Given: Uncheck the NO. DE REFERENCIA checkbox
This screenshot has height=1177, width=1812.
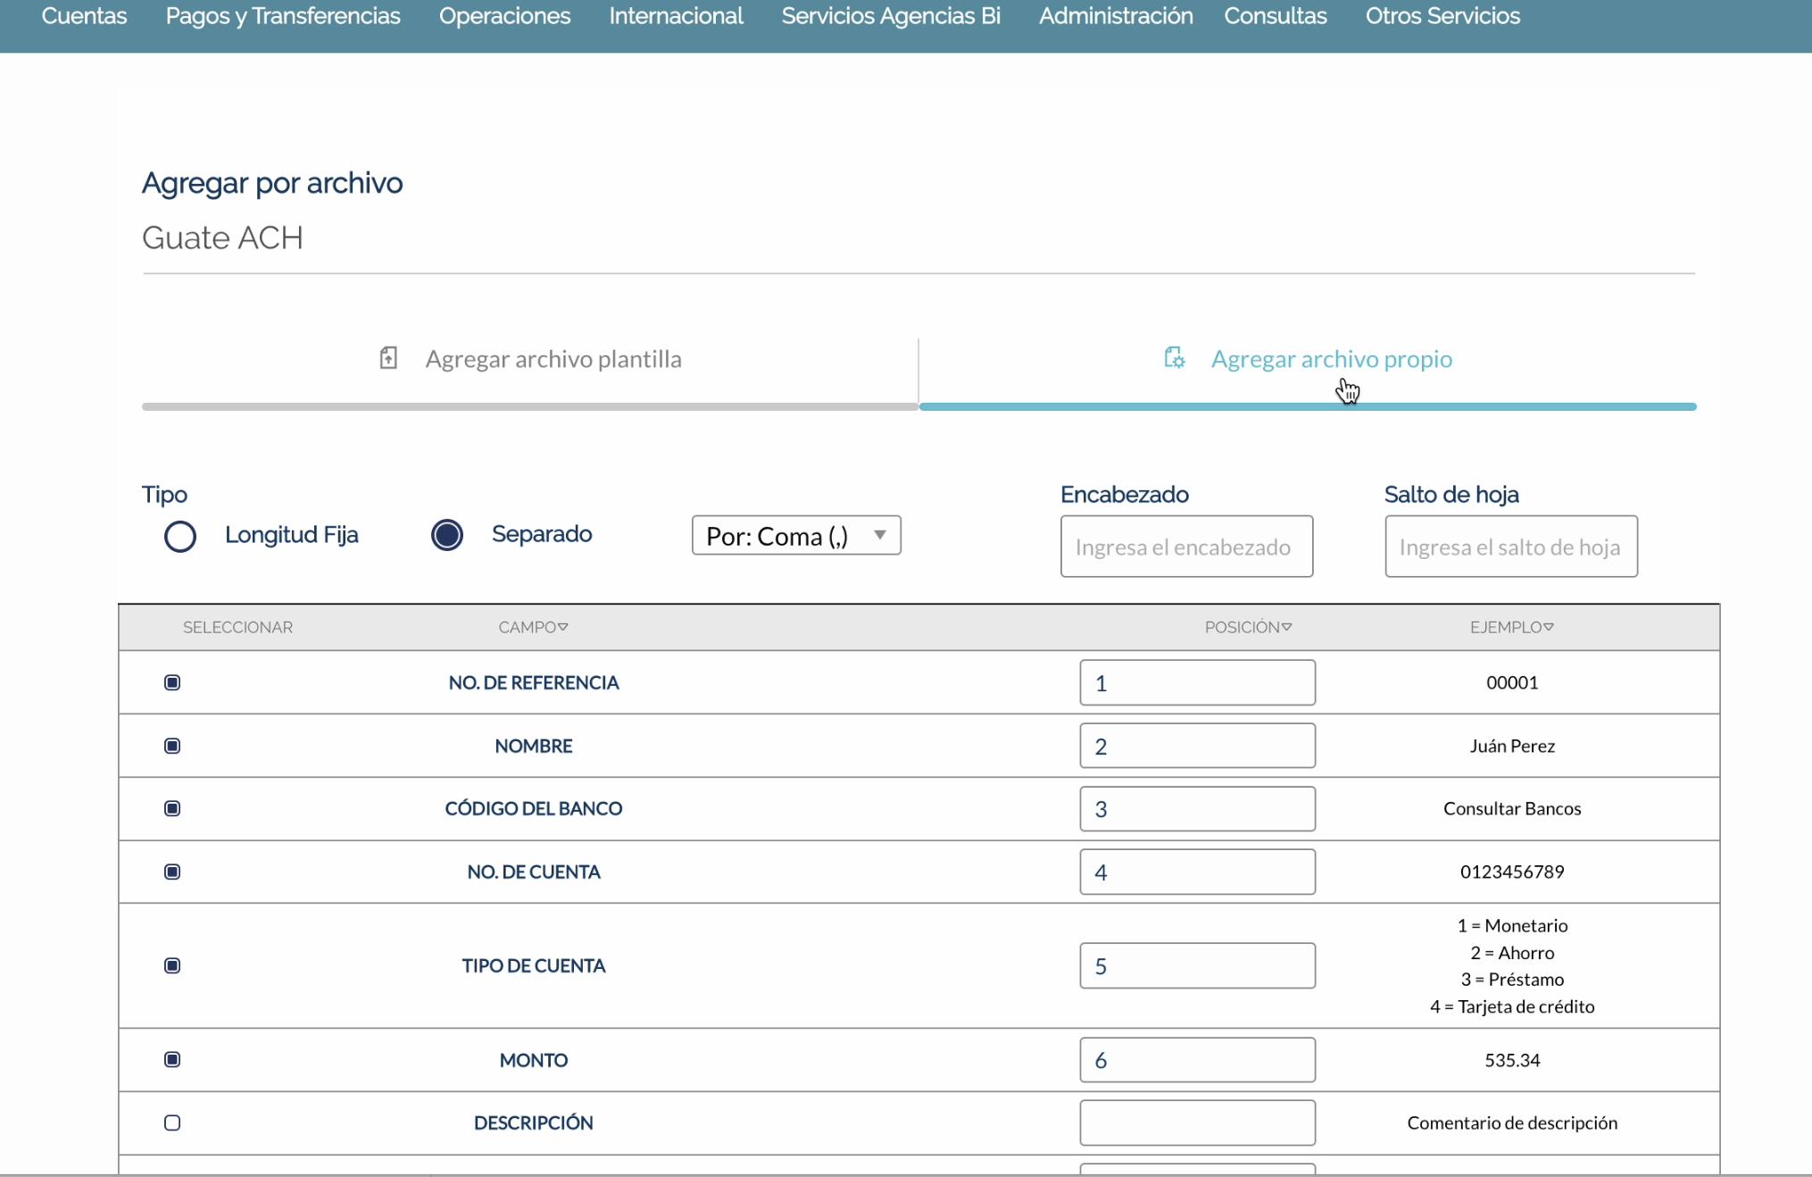Looking at the screenshot, I should point(172,683).
